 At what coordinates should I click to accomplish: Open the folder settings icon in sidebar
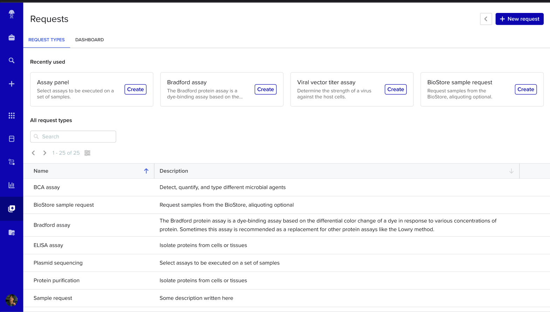point(12,232)
